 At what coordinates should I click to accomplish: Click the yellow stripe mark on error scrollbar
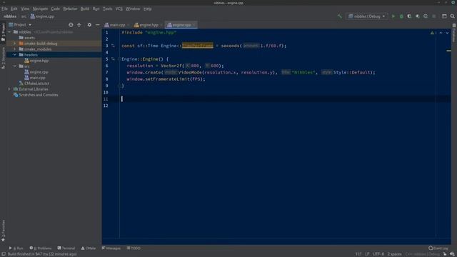point(448,51)
